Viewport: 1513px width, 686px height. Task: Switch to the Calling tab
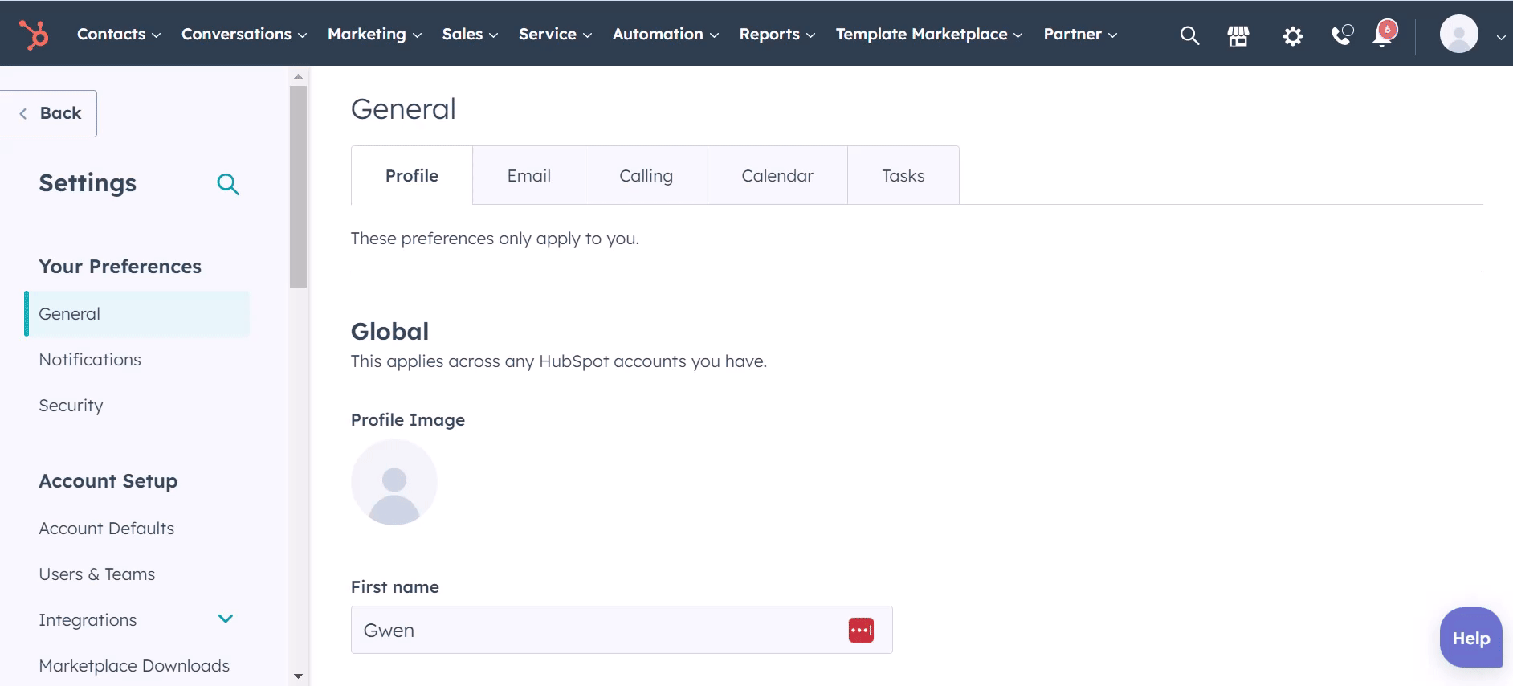pyautogui.click(x=646, y=175)
